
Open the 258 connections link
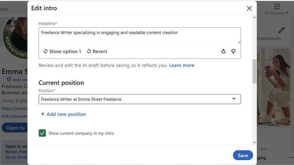14,116
